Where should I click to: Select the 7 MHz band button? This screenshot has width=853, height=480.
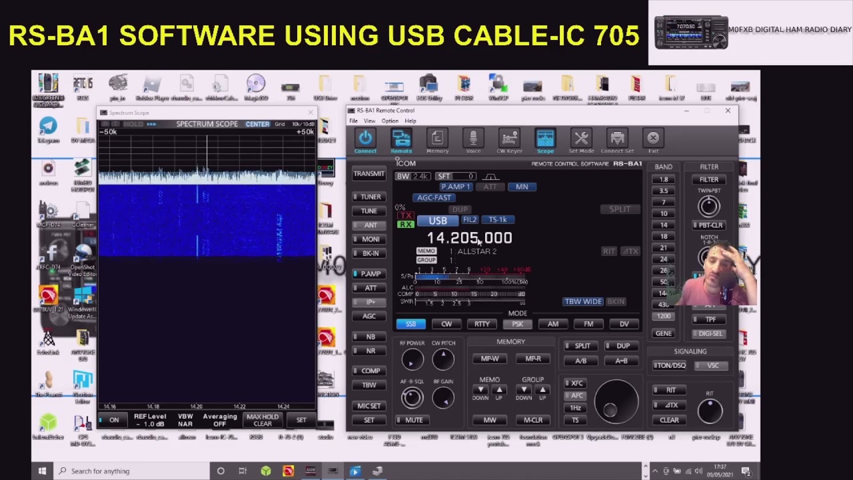[664, 202]
